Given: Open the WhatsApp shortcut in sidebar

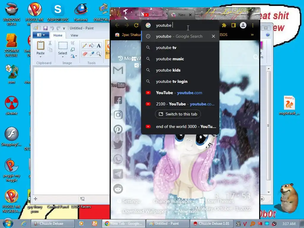Looking at the screenshot, I should point(118,159).
